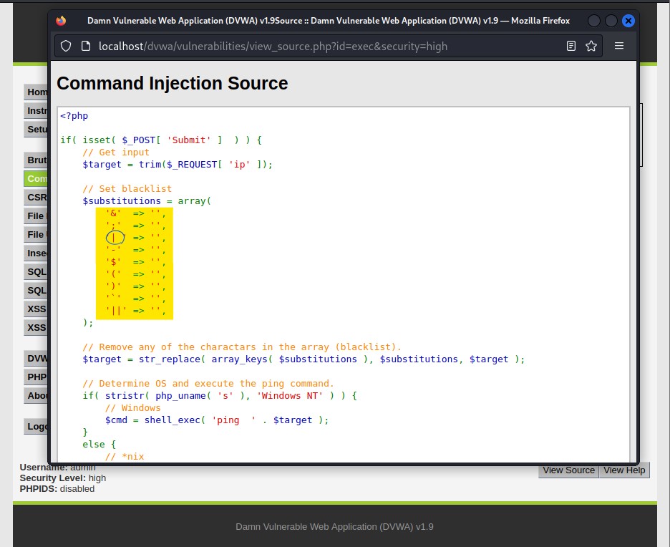Click the 'Security Level: high' status text
670x547 pixels.
click(x=63, y=478)
